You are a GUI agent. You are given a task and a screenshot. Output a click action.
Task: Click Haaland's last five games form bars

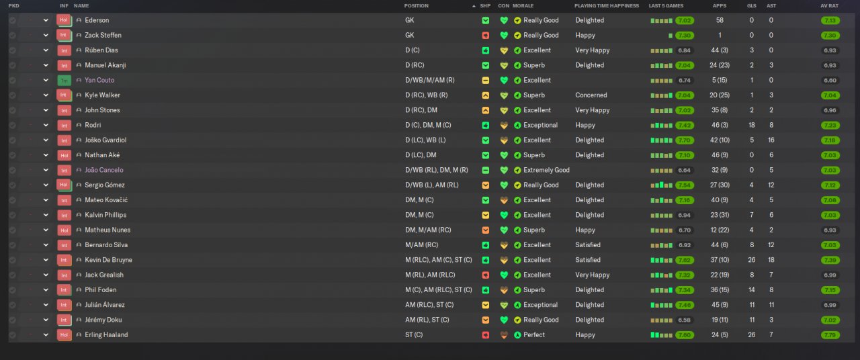tap(661, 334)
